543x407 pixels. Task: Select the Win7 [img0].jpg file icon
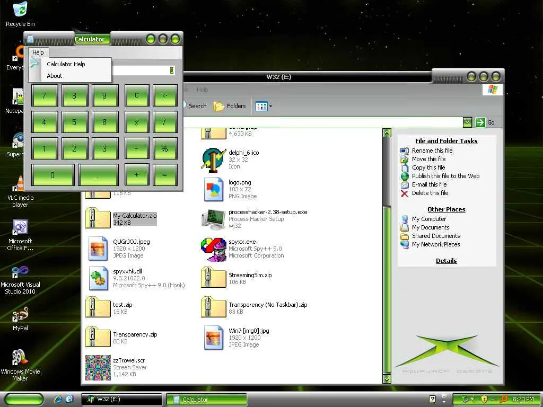click(x=213, y=338)
